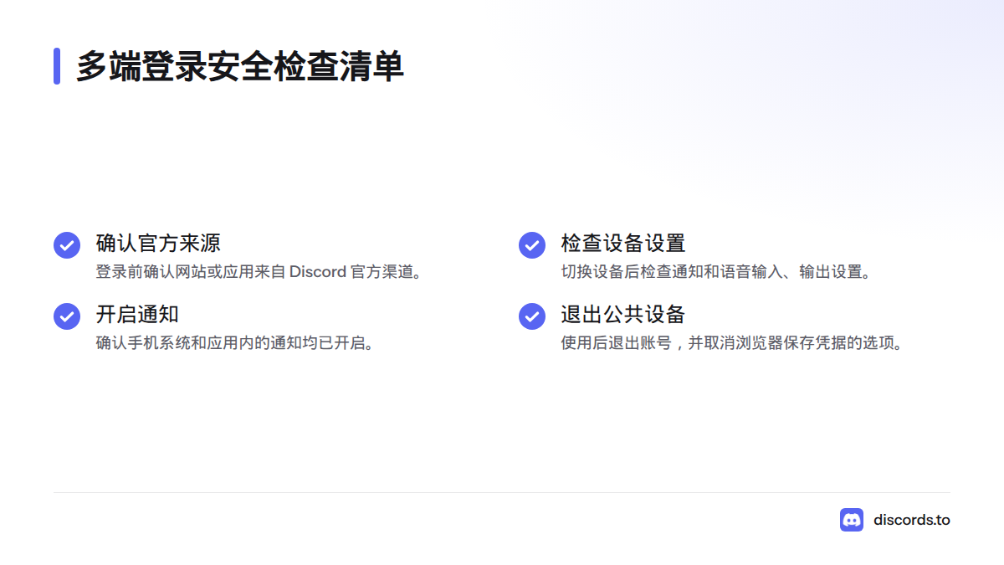Click the checkmark icon beside 检查设备设置

(532, 245)
